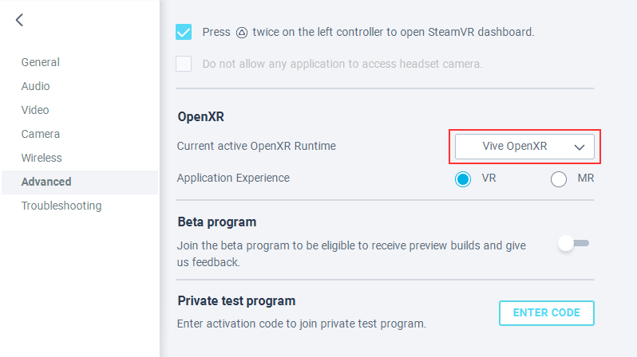This screenshot has height=357, width=637.
Task: Click the Application Experience label
Action: 233,178
